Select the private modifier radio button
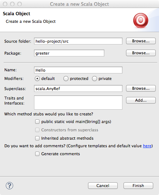 (95, 79)
